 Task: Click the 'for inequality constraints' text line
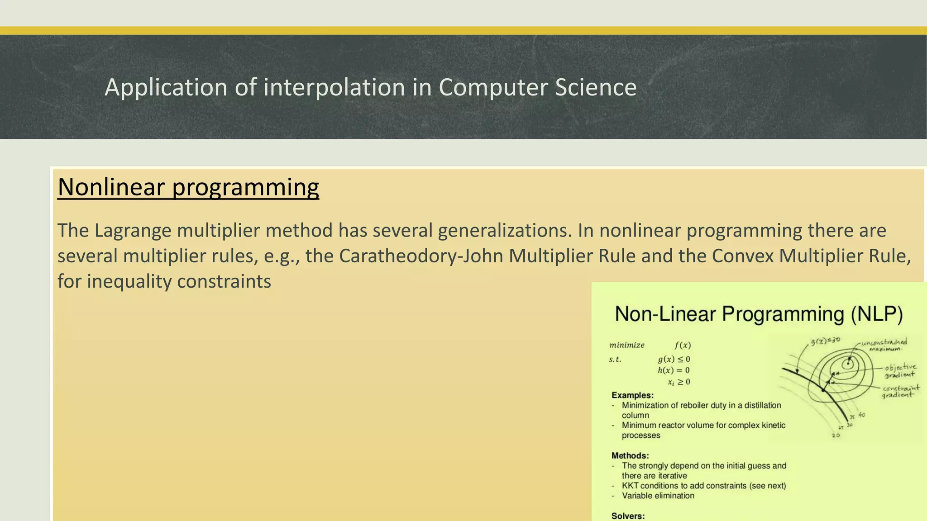[164, 281]
